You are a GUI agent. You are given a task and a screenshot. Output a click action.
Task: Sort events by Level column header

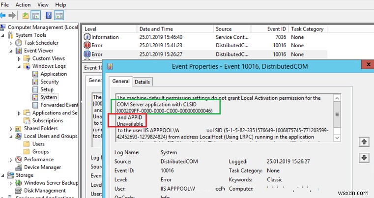click(110, 29)
